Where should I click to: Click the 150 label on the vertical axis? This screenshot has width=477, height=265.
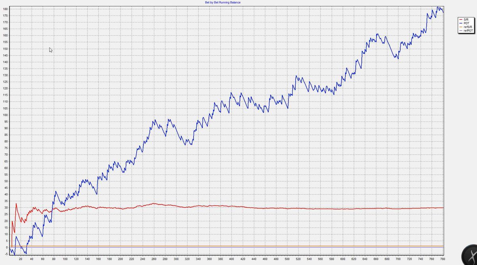[4, 49]
